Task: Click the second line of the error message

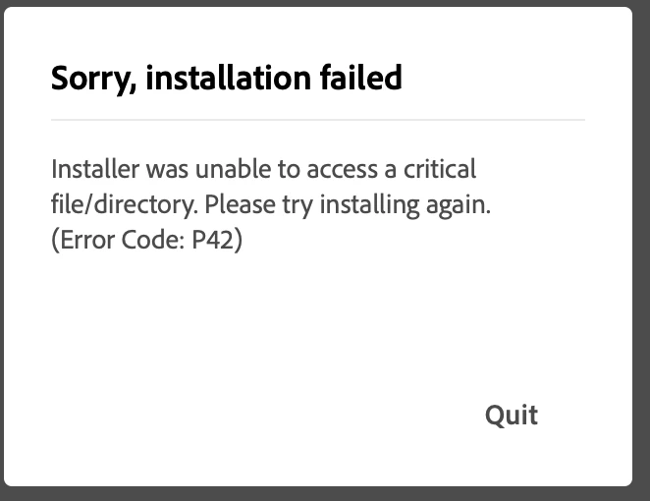Action: click(x=271, y=205)
